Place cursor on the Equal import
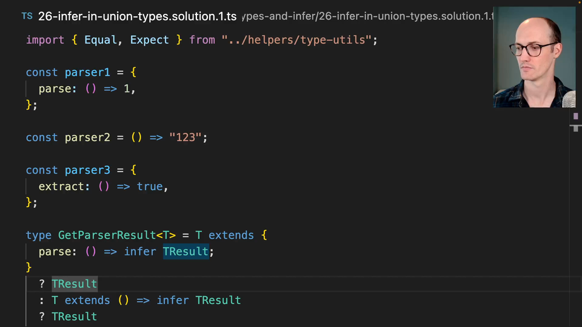 click(x=100, y=40)
